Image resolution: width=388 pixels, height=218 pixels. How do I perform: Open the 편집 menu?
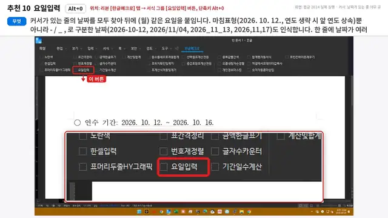pos(59,48)
